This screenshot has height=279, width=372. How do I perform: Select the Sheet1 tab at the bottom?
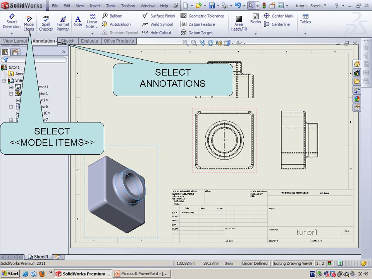pyautogui.click(x=38, y=257)
